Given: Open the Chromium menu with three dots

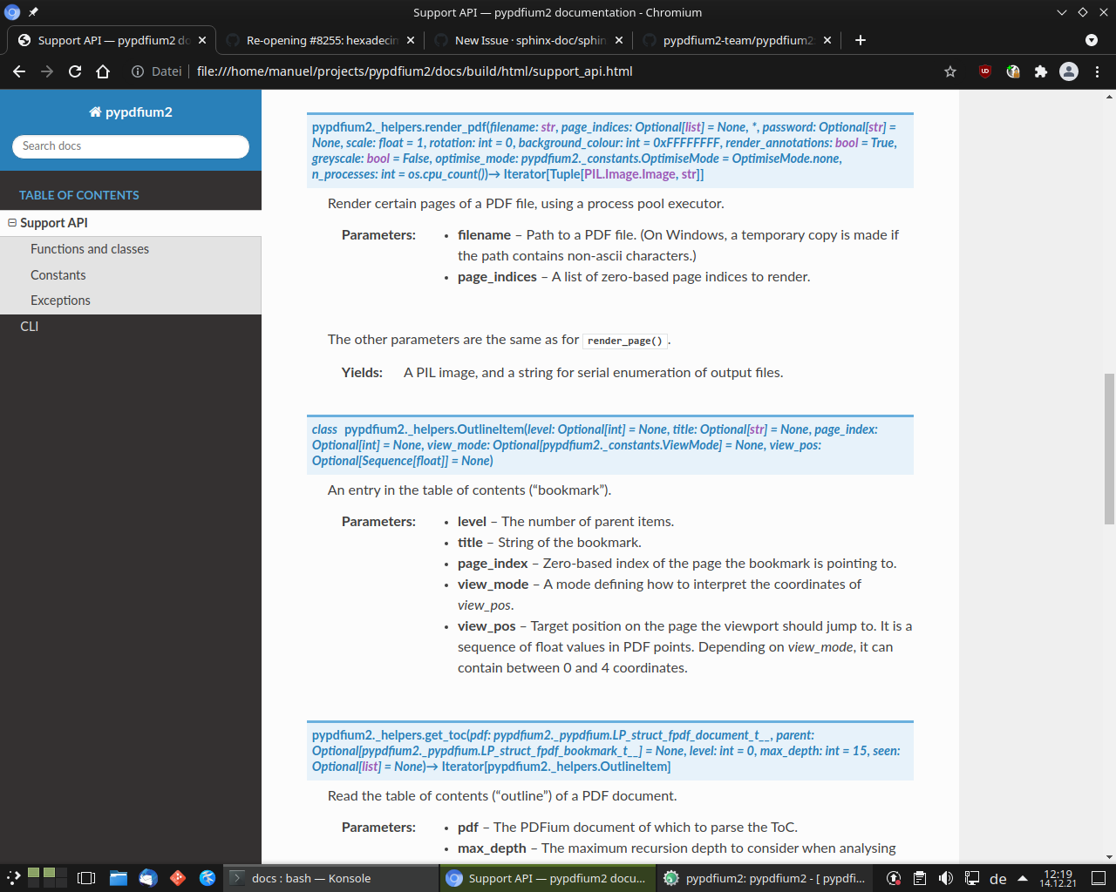Looking at the screenshot, I should pos(1097,71).
